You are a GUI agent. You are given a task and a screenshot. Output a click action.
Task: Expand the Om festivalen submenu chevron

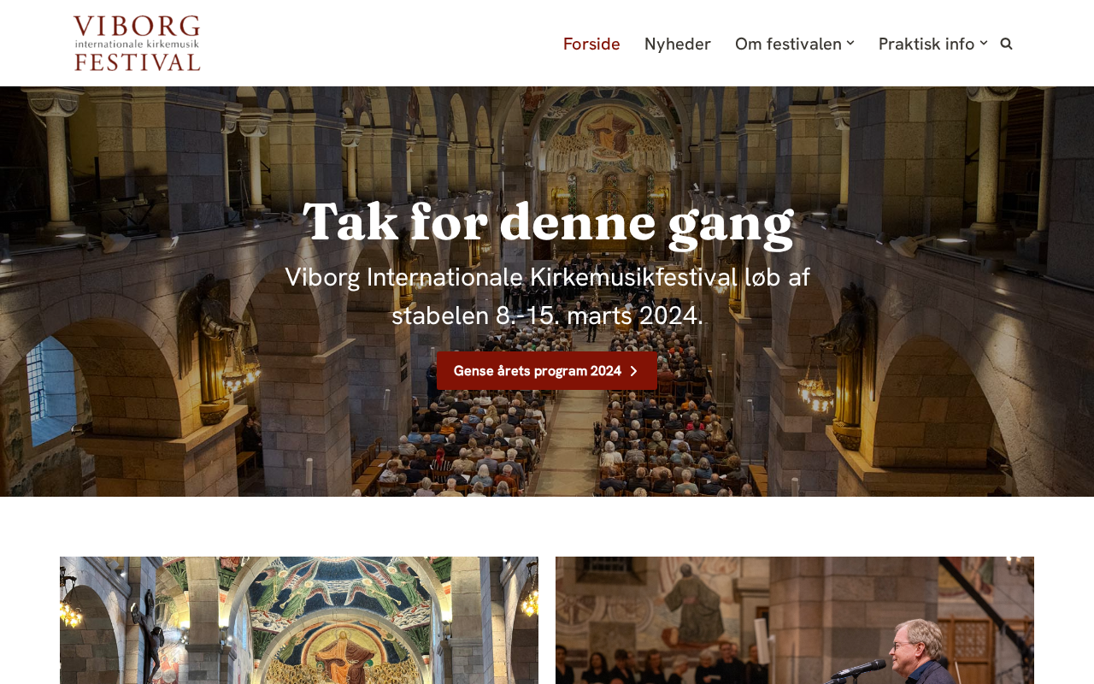pos(850,43)
